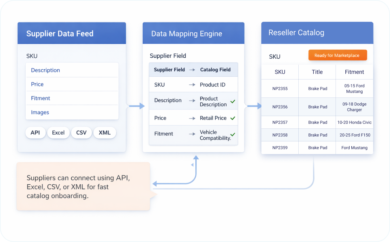Click the Title column header in catalog
390x242 pixels.
coord(317,72)
